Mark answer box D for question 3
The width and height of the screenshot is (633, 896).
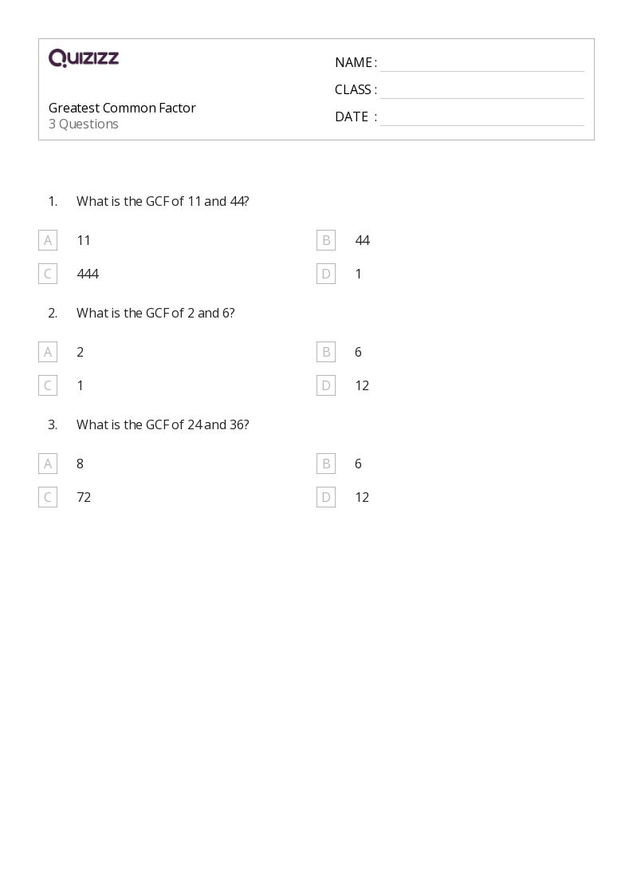(326, 497)
